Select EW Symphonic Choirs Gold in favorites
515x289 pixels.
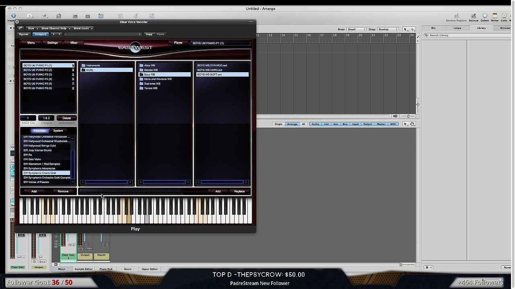tap(46, 173)
